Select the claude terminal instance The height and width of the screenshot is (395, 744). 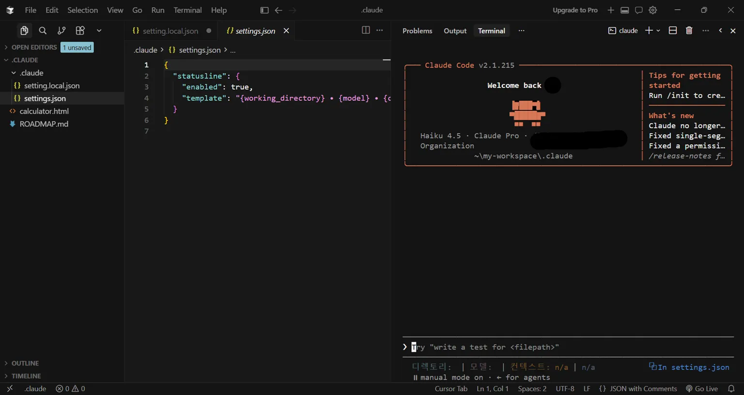coord(623,30)
